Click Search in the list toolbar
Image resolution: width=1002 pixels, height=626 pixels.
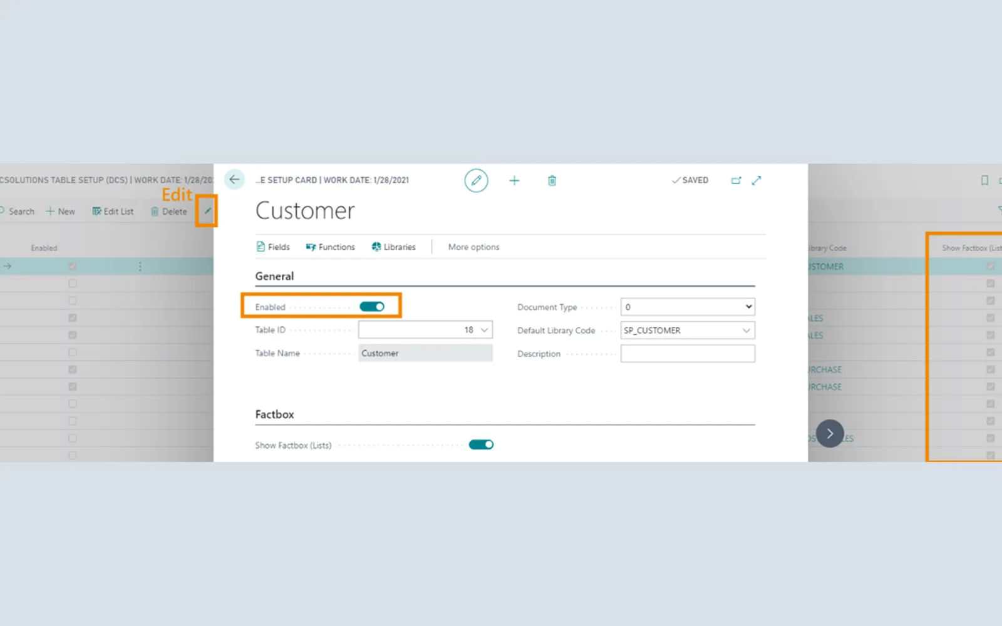pos(17,212)
